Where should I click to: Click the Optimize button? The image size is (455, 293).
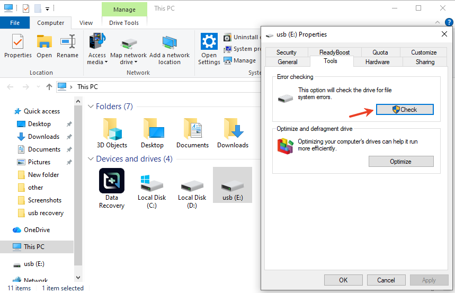[x=401, y=162]
